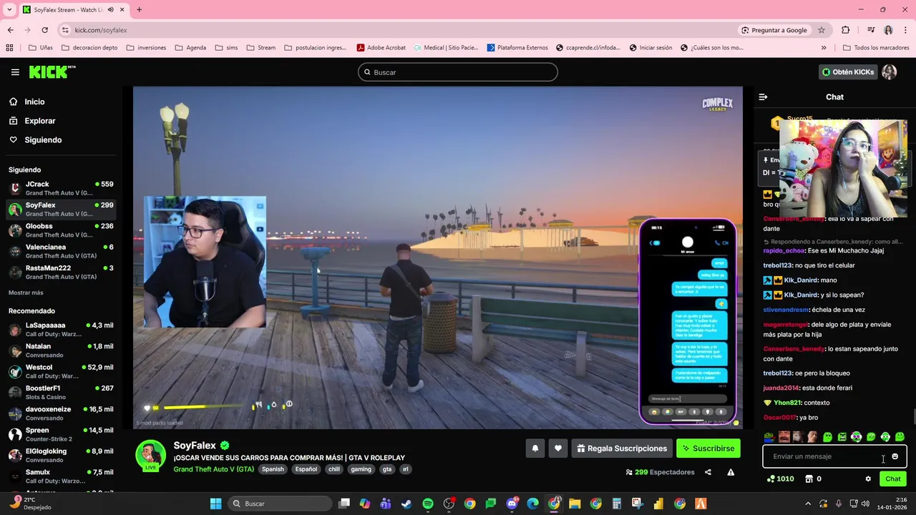The image size is (916, 515).
Task: Select the gaming stream tag
Action: pyautogui.click(x=361, y=469)
